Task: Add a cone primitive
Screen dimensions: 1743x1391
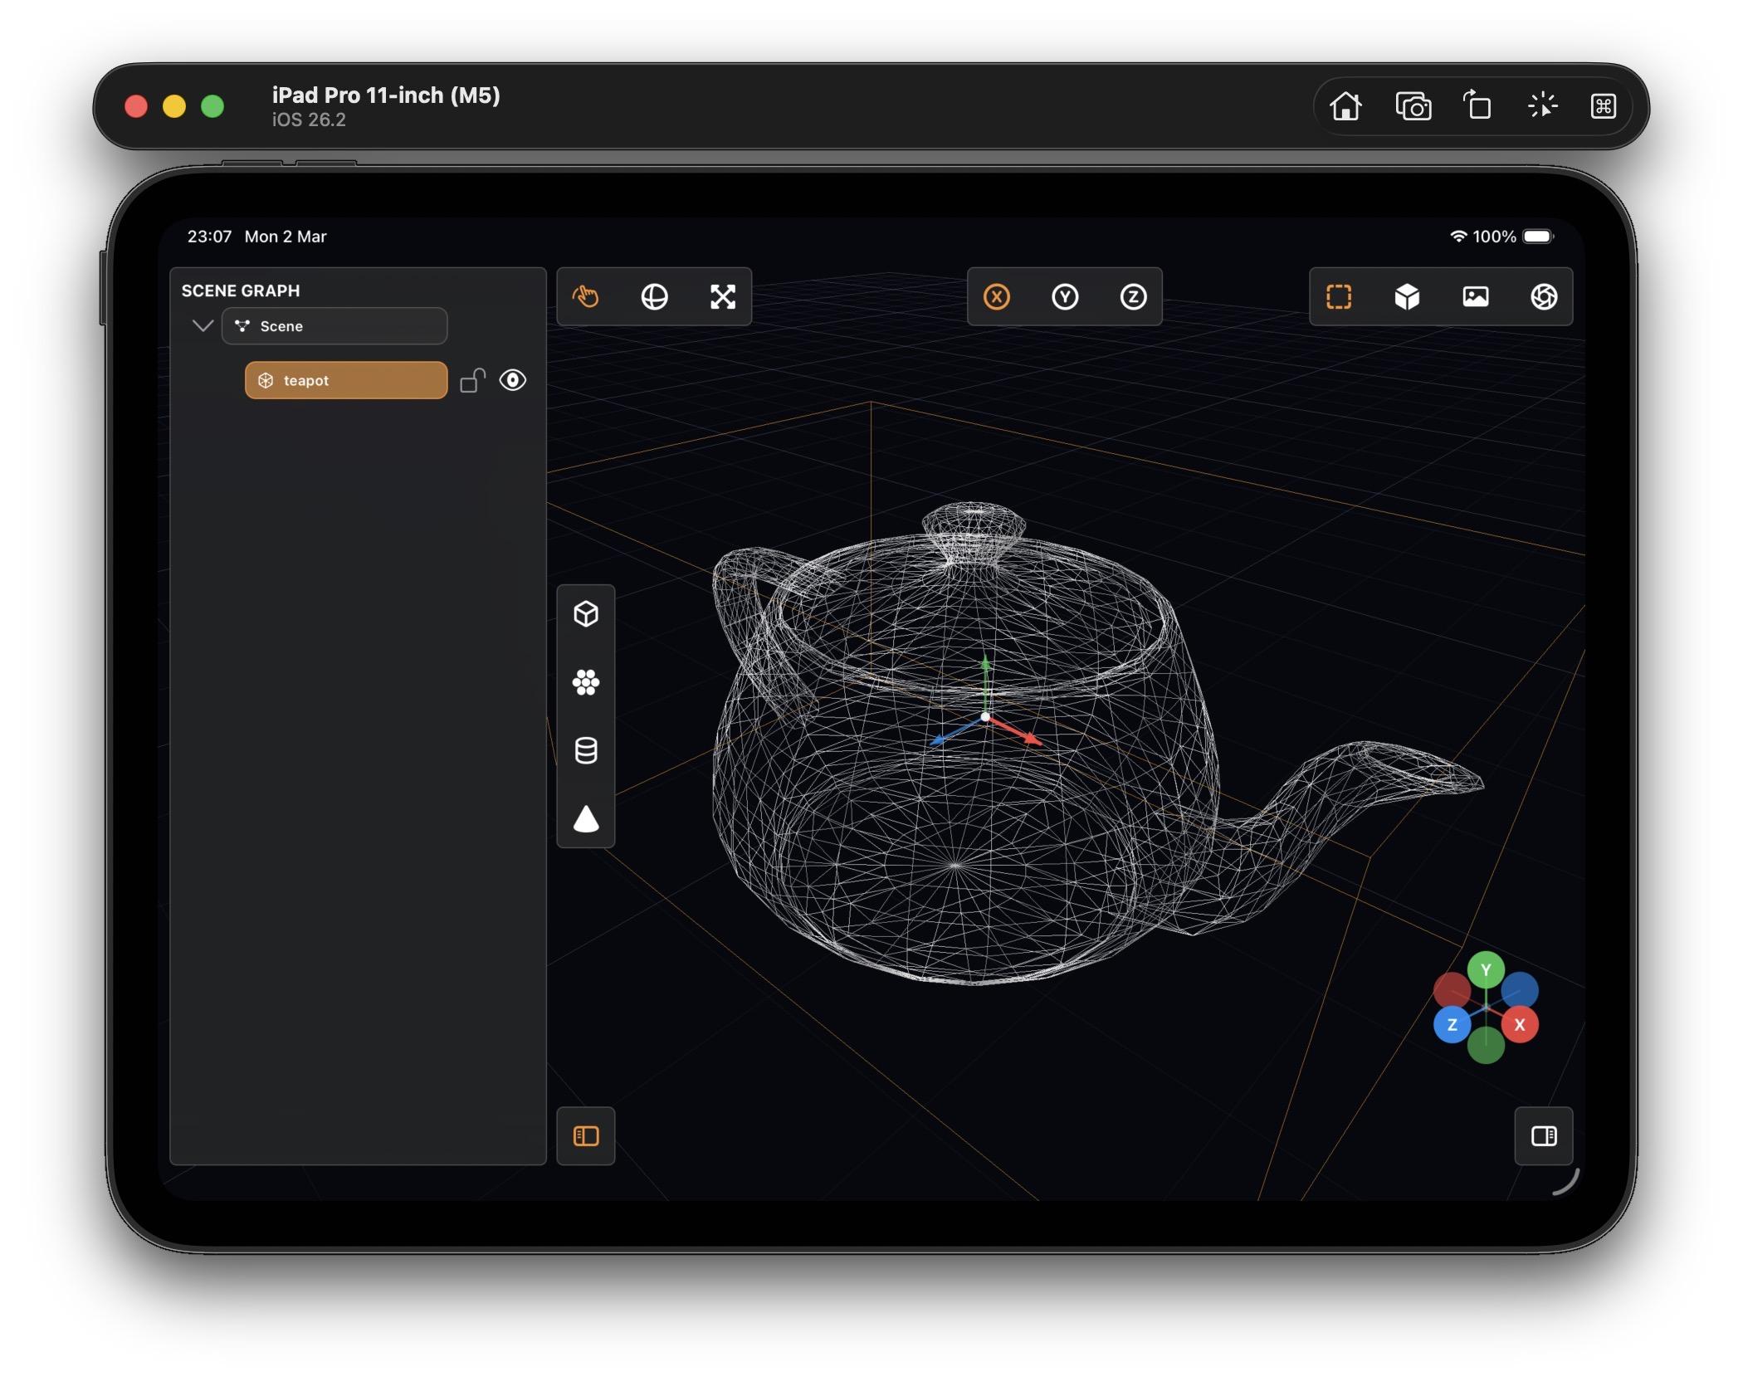Action: pos(586,818)
